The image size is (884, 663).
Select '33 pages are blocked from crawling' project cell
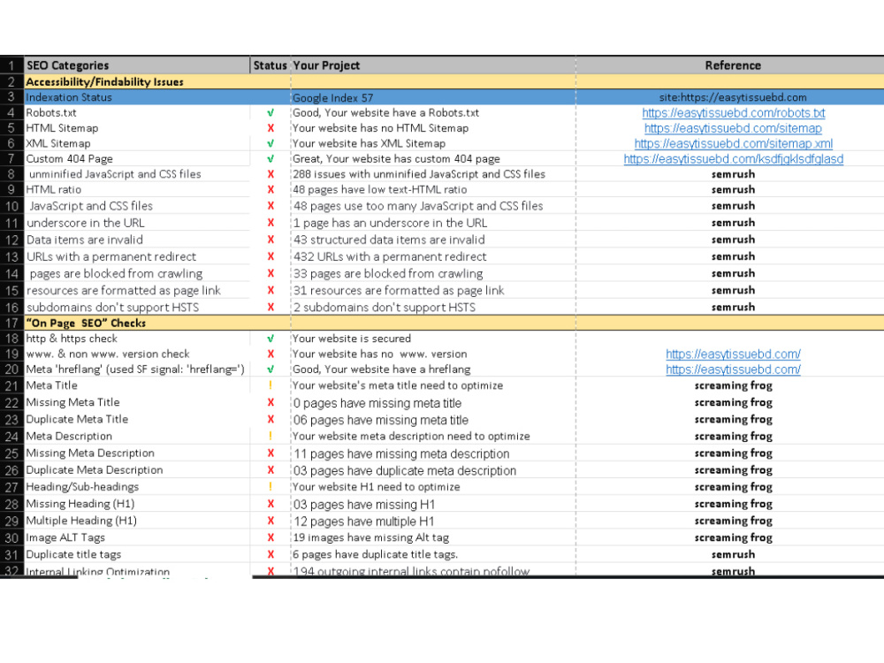pos(433,273)
